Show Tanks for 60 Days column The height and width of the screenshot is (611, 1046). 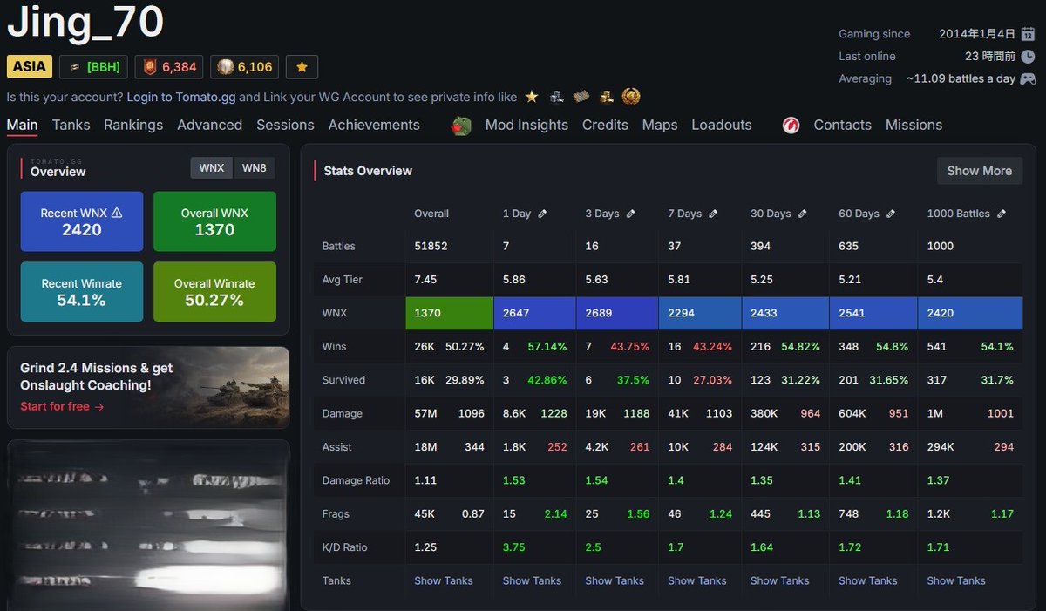(x=868, y=580)
